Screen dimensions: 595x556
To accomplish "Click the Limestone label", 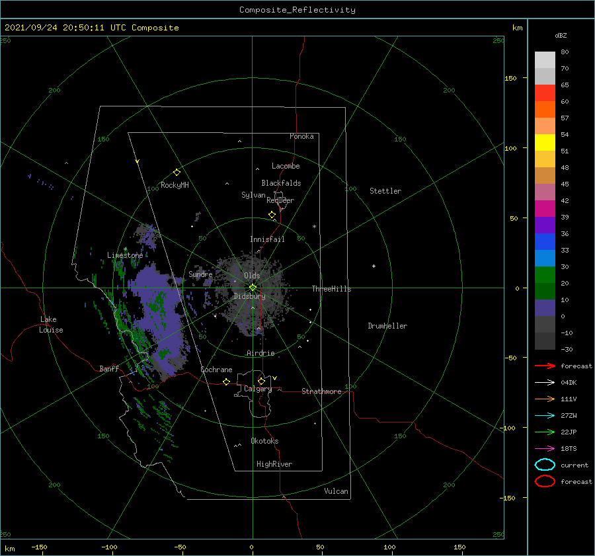I will [125, 255].
